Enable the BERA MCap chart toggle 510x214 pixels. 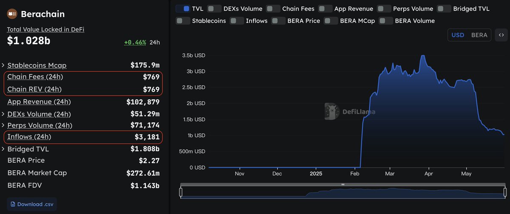click(x=331, y=20)
